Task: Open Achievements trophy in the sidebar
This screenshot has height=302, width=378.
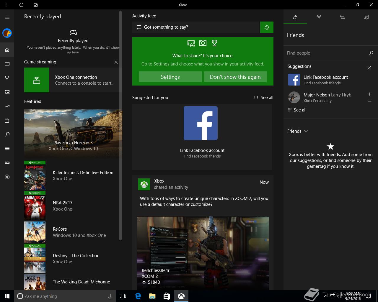Action: (x=7, y=78)
